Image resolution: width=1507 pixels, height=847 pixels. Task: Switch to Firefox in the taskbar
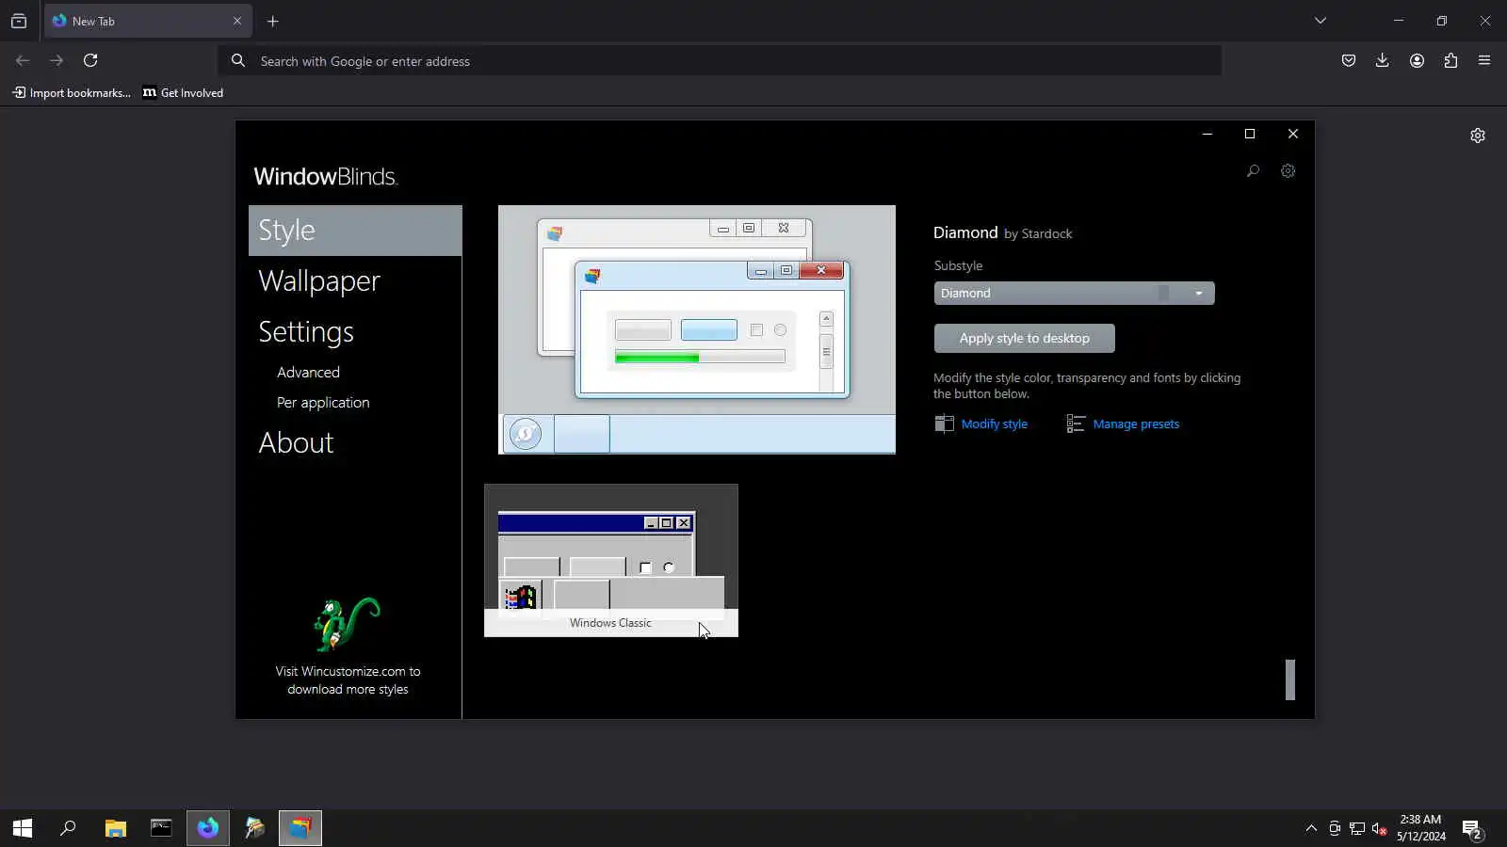[x=208, y=828]
